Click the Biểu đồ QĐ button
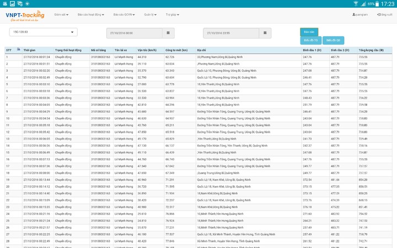Screen dimensions: 397x248 click(x=333, y=40)
